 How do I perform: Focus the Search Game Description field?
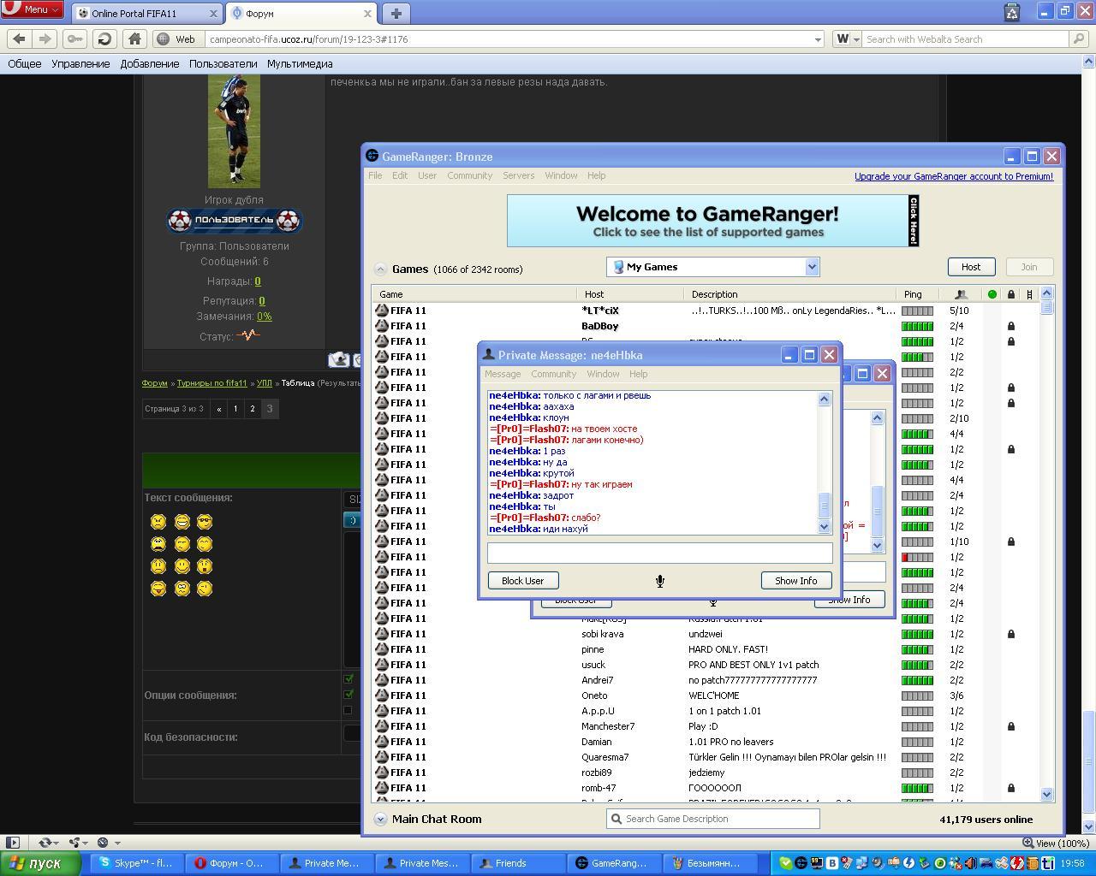pos(713,819)
